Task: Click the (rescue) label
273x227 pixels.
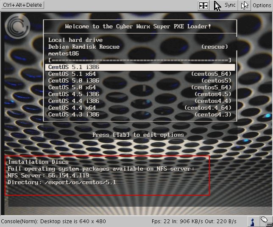Action: click(x=214, y=47)
